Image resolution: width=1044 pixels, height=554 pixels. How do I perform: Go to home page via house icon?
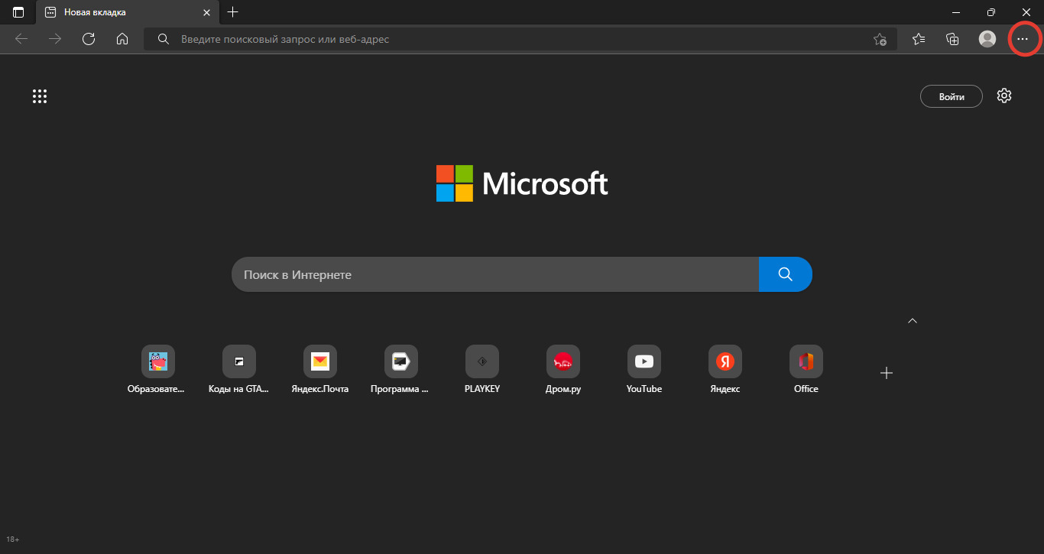(122, 39)
